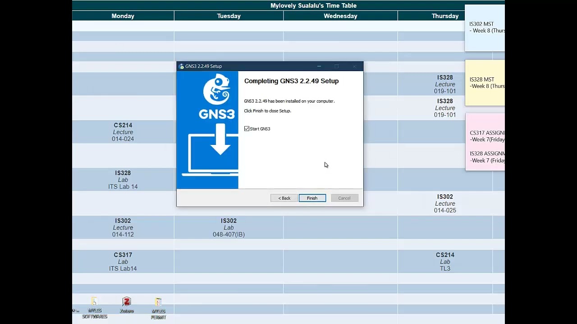This screenshot has height=324, width=577.
Task: Click the CS317 Lab ITS Lab14 cell
Action: click(123, 261)
